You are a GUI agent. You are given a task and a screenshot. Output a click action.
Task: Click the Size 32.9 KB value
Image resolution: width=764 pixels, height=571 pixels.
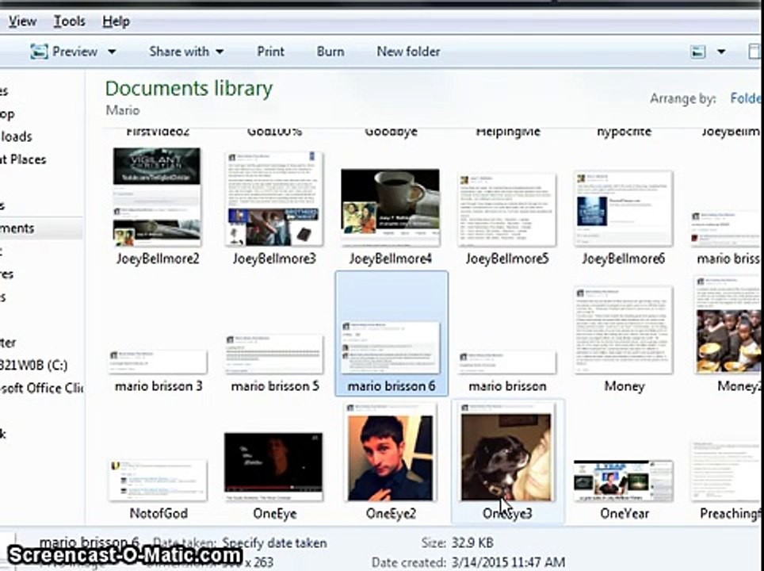pyautogui.click(x=472, y=542)
